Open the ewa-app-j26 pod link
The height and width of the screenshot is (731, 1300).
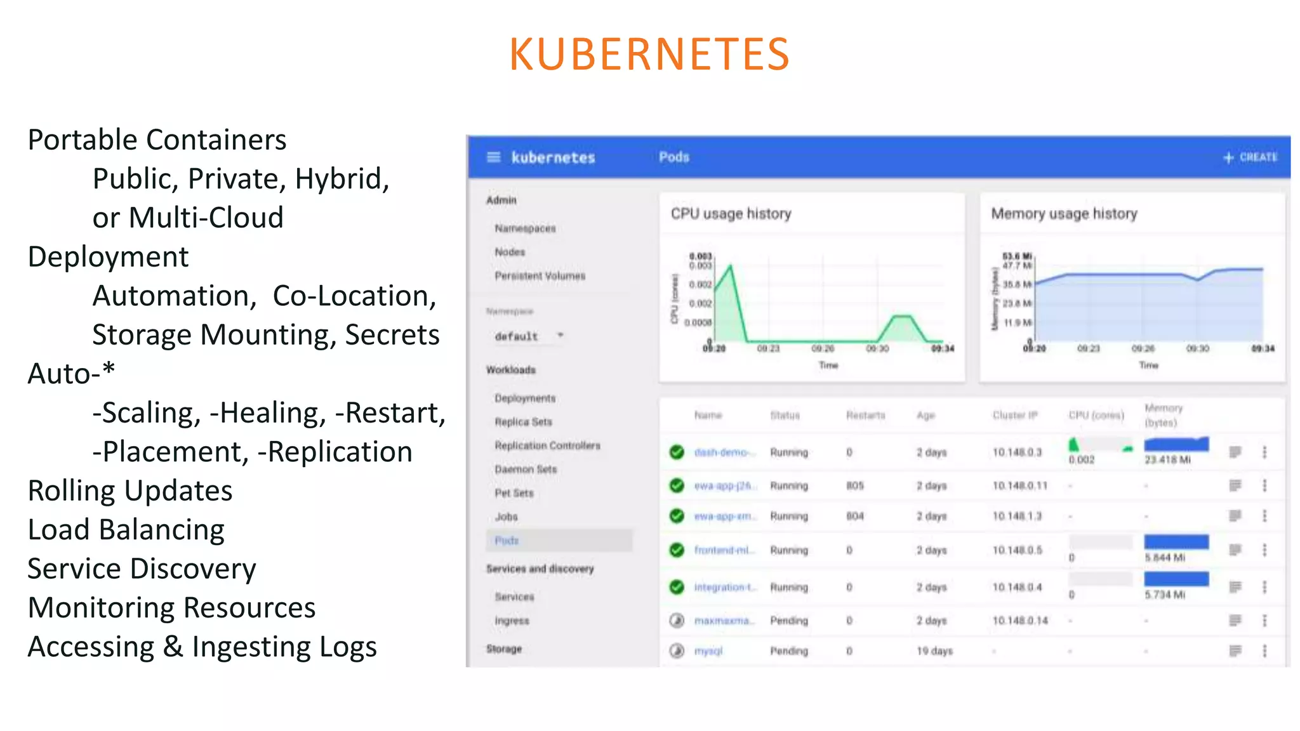click(725, 486)
